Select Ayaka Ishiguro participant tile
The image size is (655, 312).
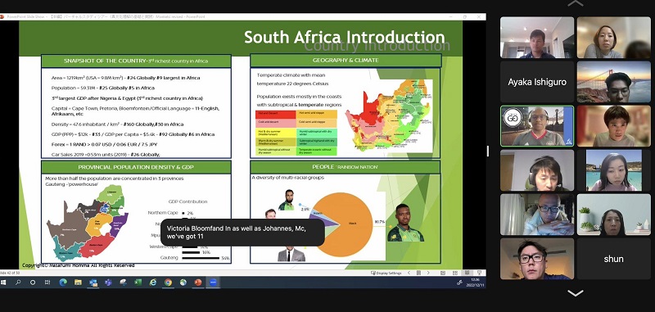pos(537,82)
